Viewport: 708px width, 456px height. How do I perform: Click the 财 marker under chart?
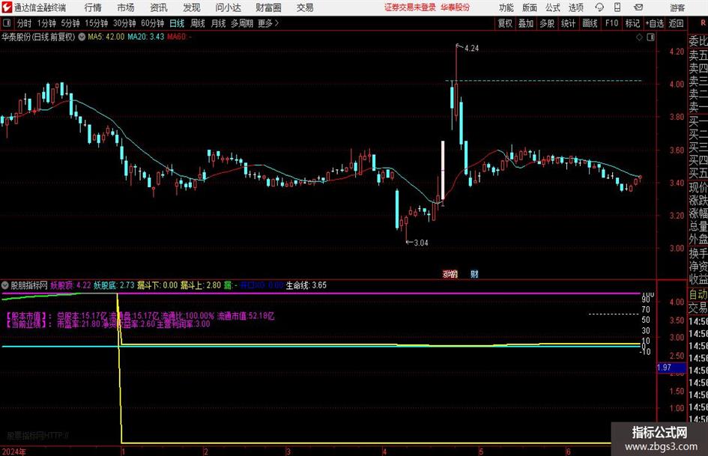(474, 273)
